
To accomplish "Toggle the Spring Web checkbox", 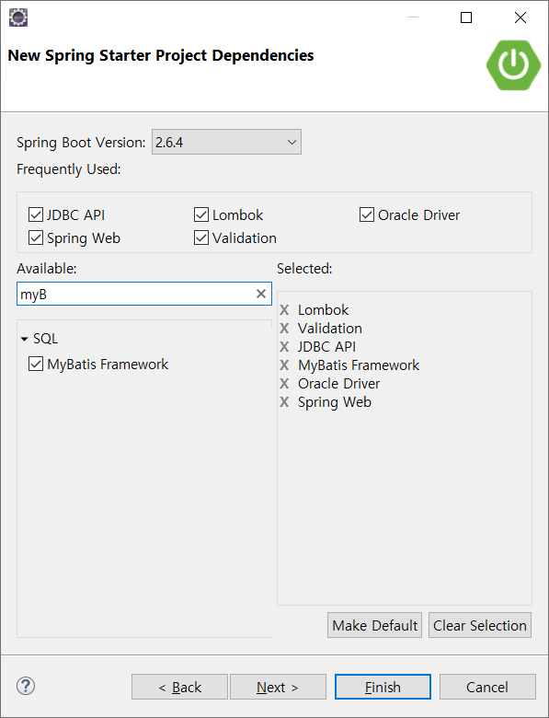I will (x=36, y=237).
